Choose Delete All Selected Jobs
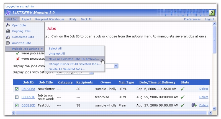221x119 pixels. point(75,69)
